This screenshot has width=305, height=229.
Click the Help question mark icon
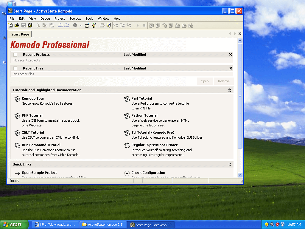108,25
